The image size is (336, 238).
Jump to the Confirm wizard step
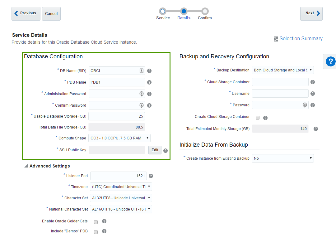[205, 11]
